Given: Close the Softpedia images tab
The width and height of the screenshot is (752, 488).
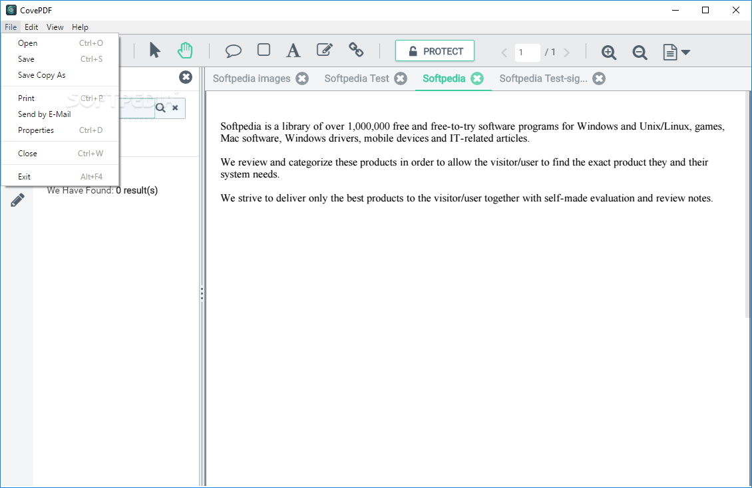Looking at the screenshot, I should click(302, 78).
